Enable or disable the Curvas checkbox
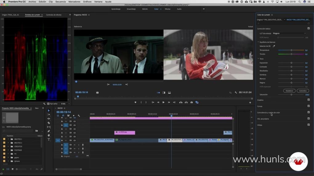The width and height of the screenshot is (314, 176). click(x=308, y=106)
